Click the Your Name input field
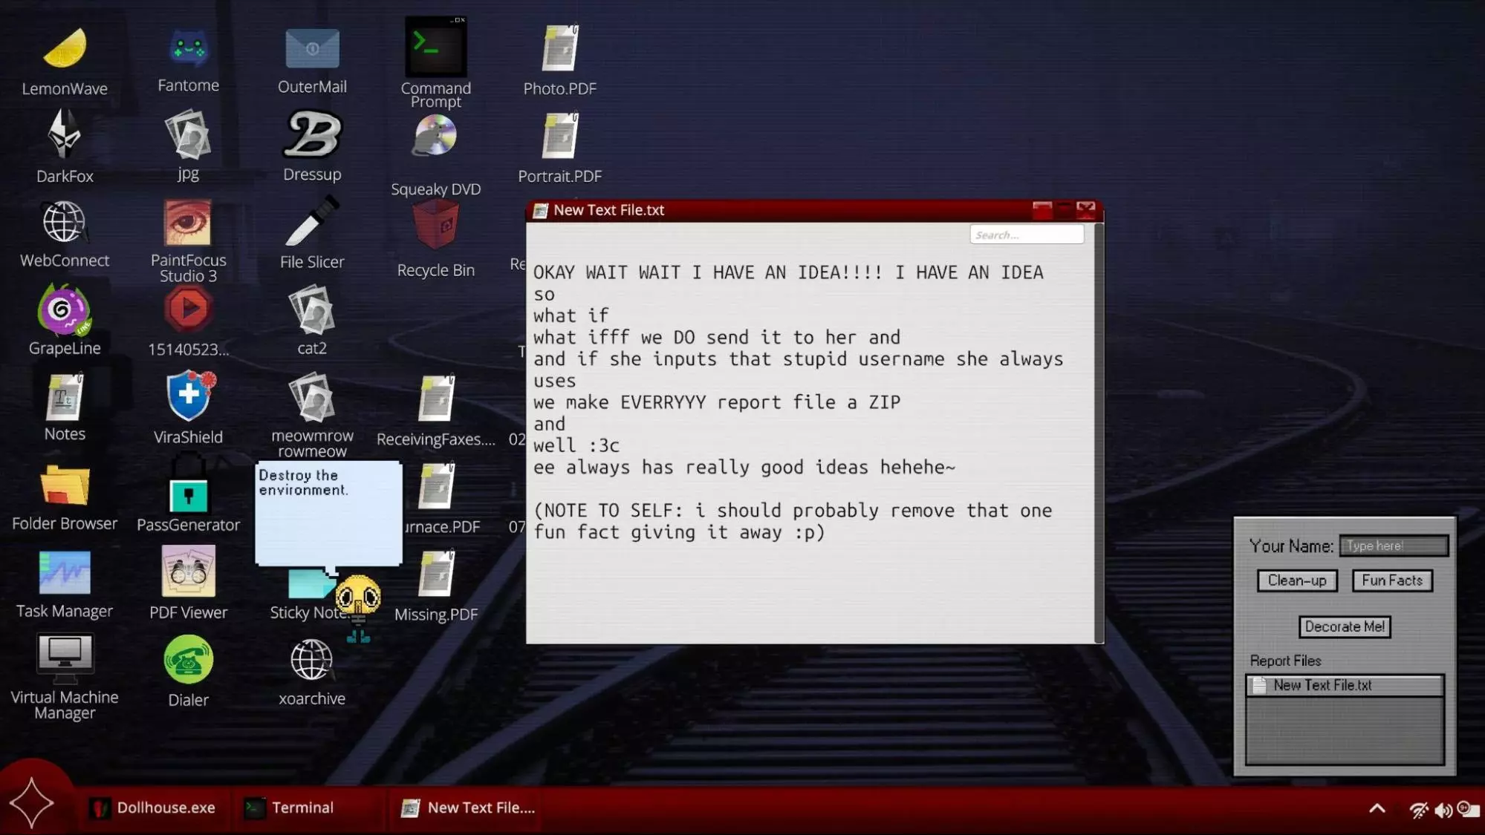This screenshot has height=835, width=1485. pos(1393,546)
